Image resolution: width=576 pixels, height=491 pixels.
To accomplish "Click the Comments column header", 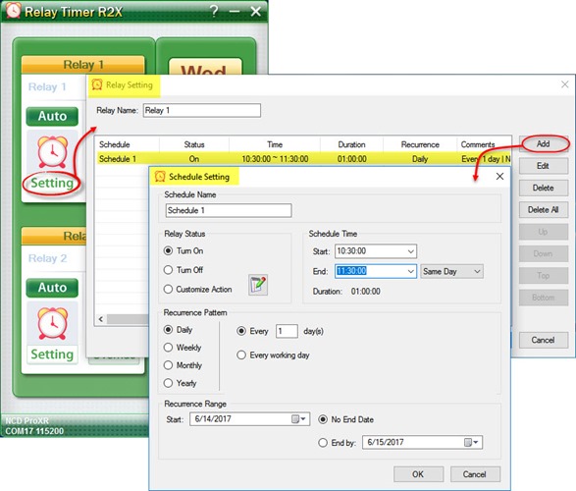I will (484, 144).
